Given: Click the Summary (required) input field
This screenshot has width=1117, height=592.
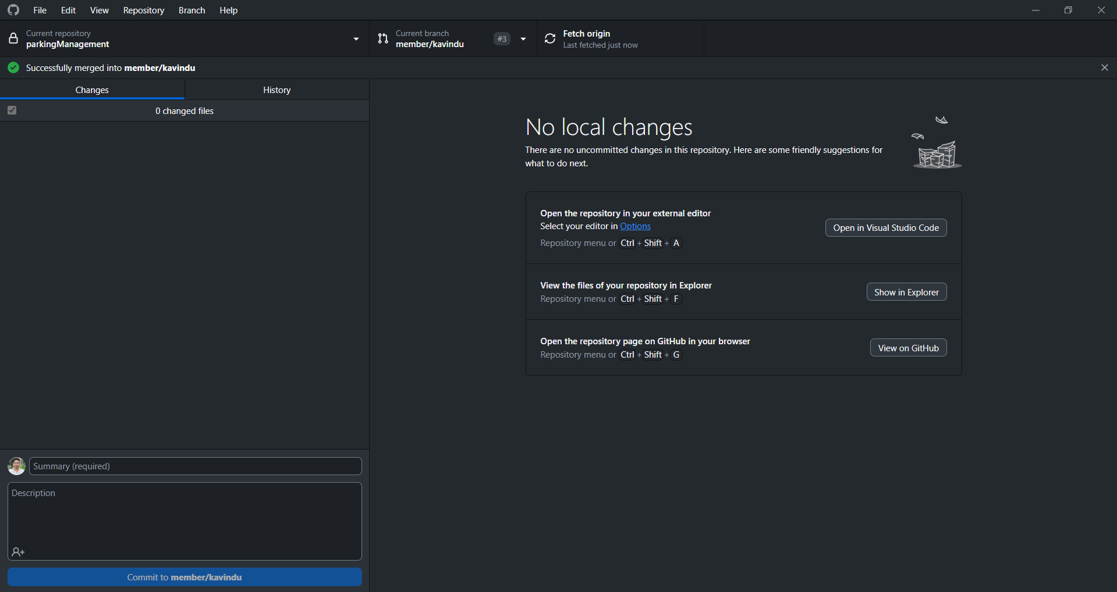Looking at the screenshot, I should [195, 466].
